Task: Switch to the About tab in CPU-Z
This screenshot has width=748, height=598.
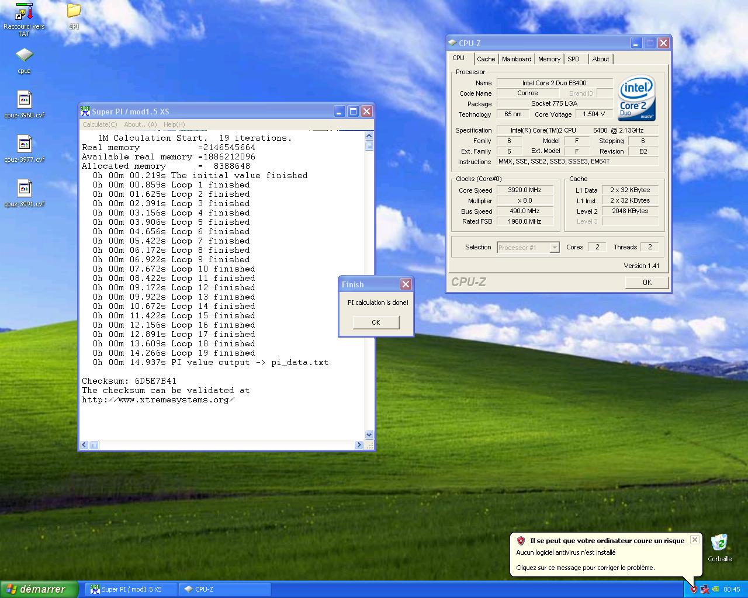Action: pyautogui.click(x=601, y=59)
